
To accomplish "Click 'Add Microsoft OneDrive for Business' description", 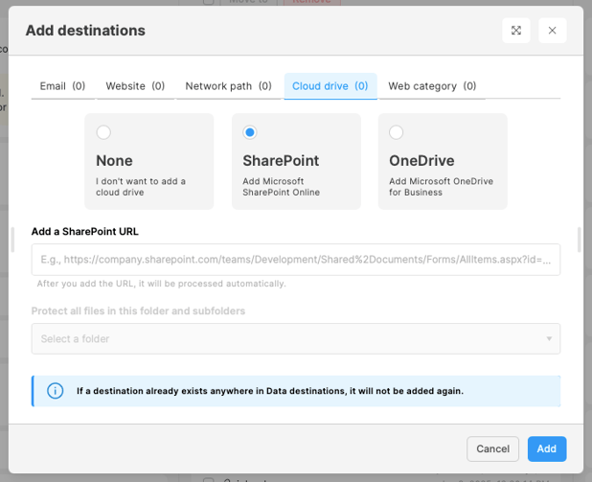I will click(441, 187).
